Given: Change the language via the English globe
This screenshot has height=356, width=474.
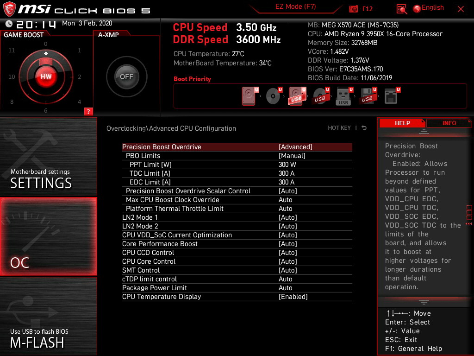Looking at the screenshot, I should tap(428, 8).
